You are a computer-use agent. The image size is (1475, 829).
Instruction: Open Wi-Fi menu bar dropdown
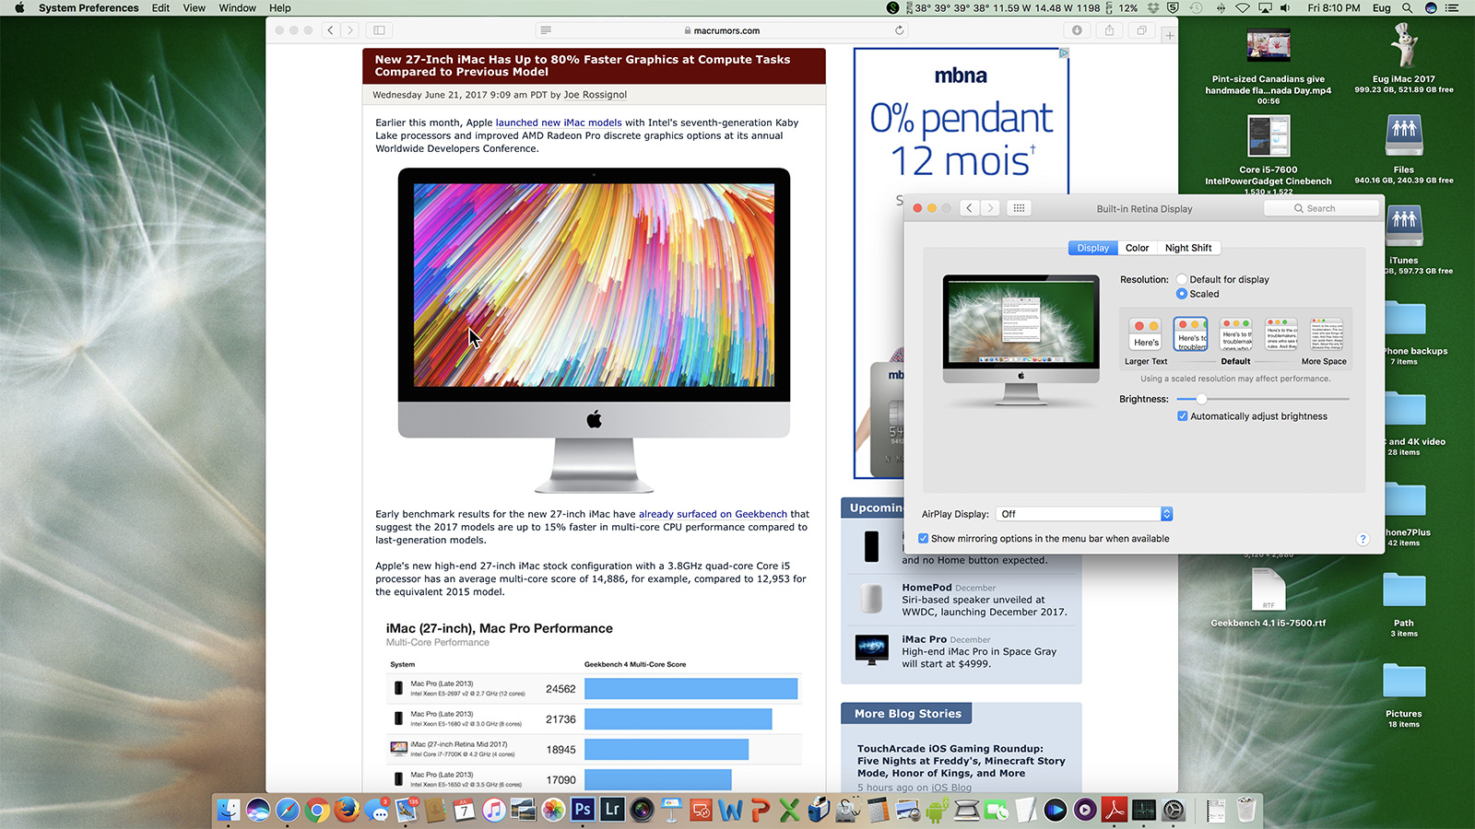point(1243,7)
